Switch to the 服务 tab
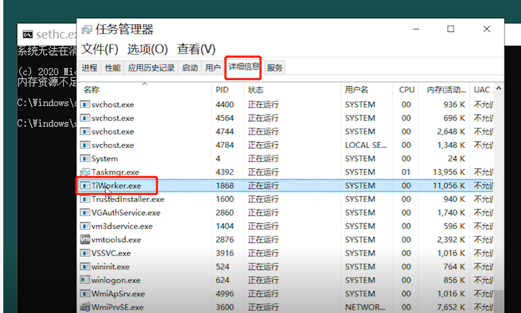 pos(275,68)
